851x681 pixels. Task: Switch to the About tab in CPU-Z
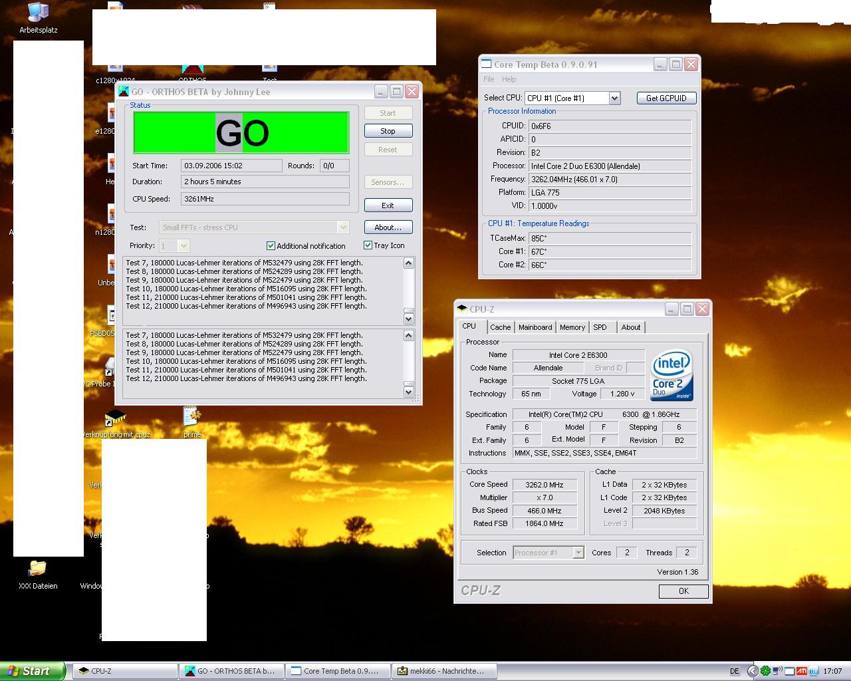coord(631,327)
